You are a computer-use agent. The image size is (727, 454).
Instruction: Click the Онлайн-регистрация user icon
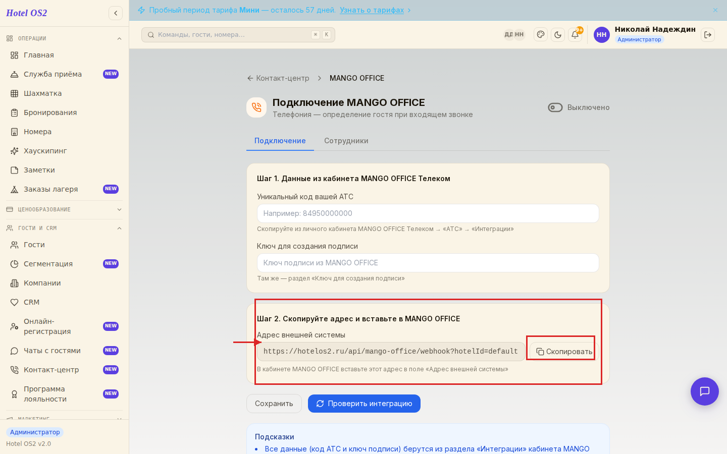coord(14,326)
